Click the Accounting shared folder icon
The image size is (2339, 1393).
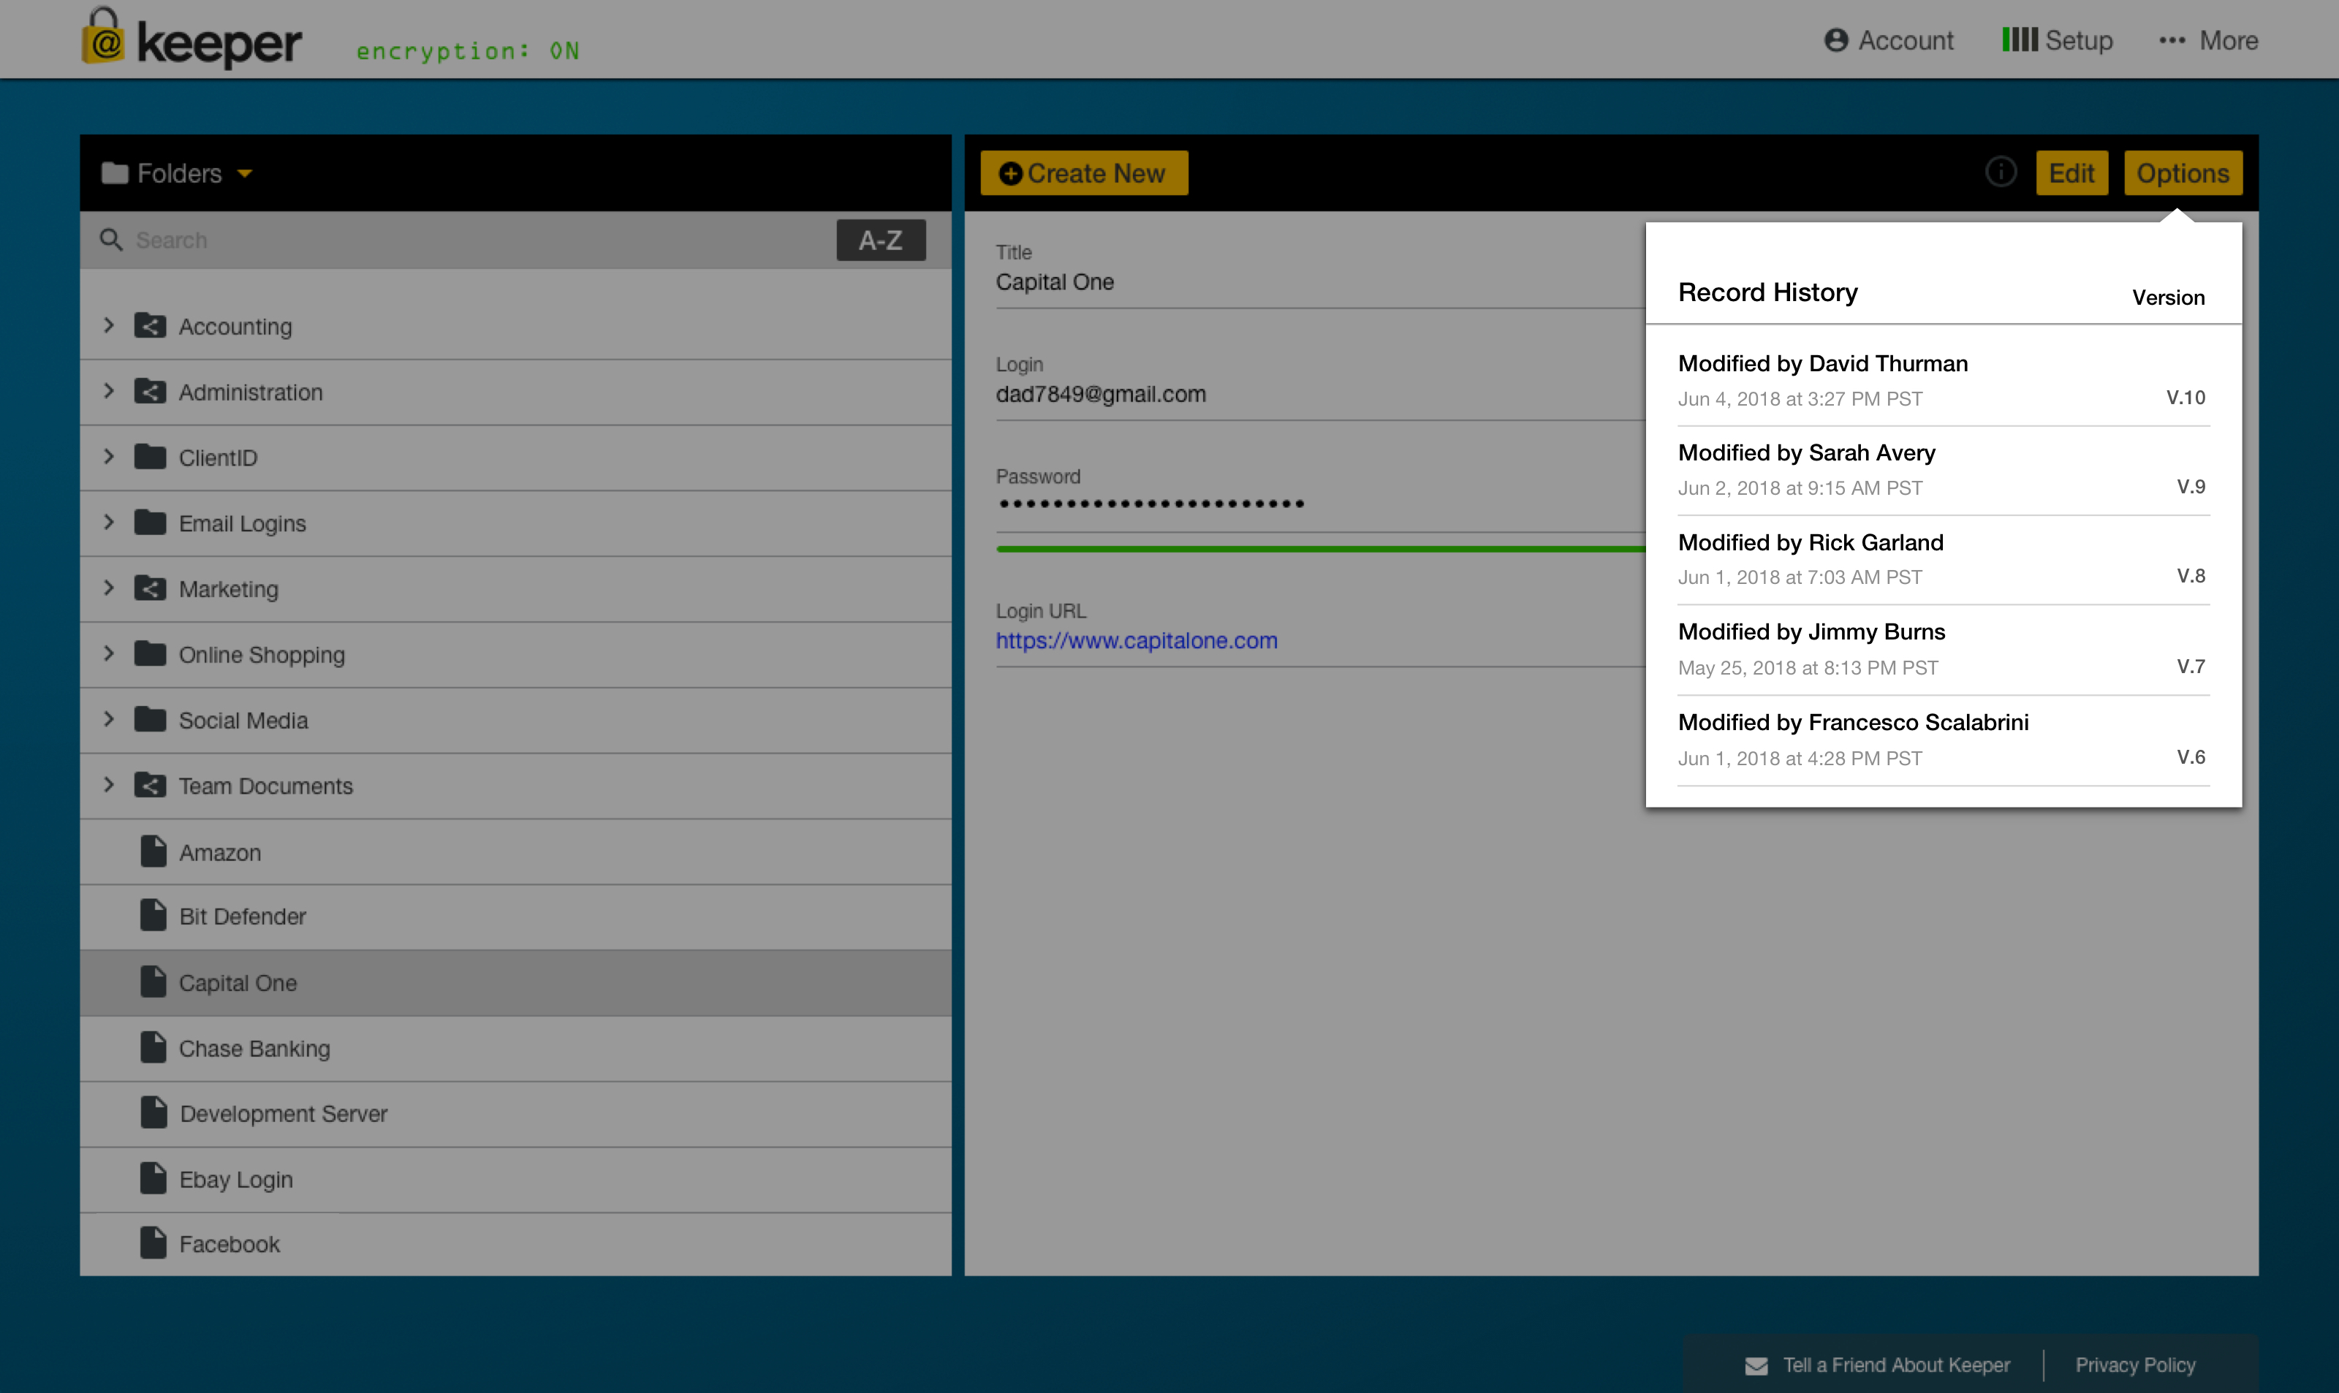click(x=150, y=326)
